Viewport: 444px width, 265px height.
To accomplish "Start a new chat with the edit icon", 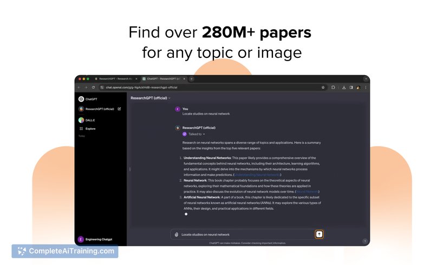I will (119, 109).
